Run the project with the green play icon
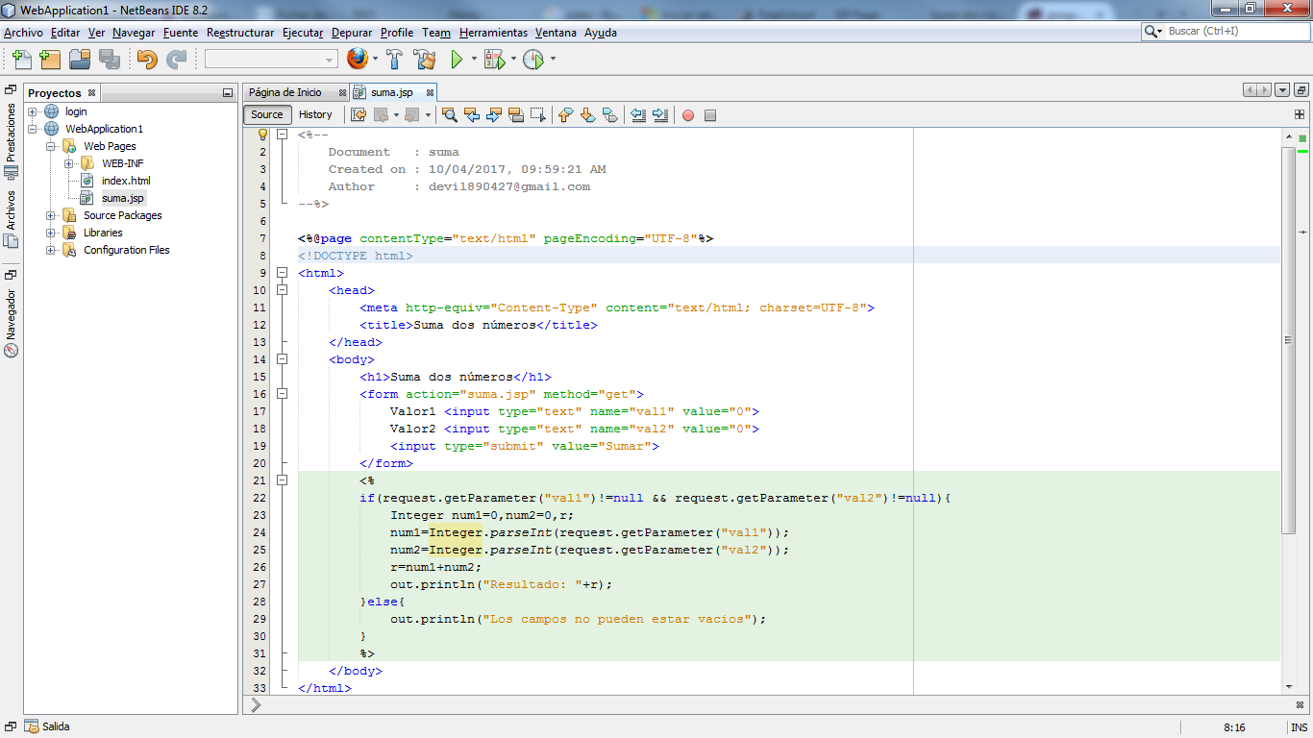 point(455,59)
